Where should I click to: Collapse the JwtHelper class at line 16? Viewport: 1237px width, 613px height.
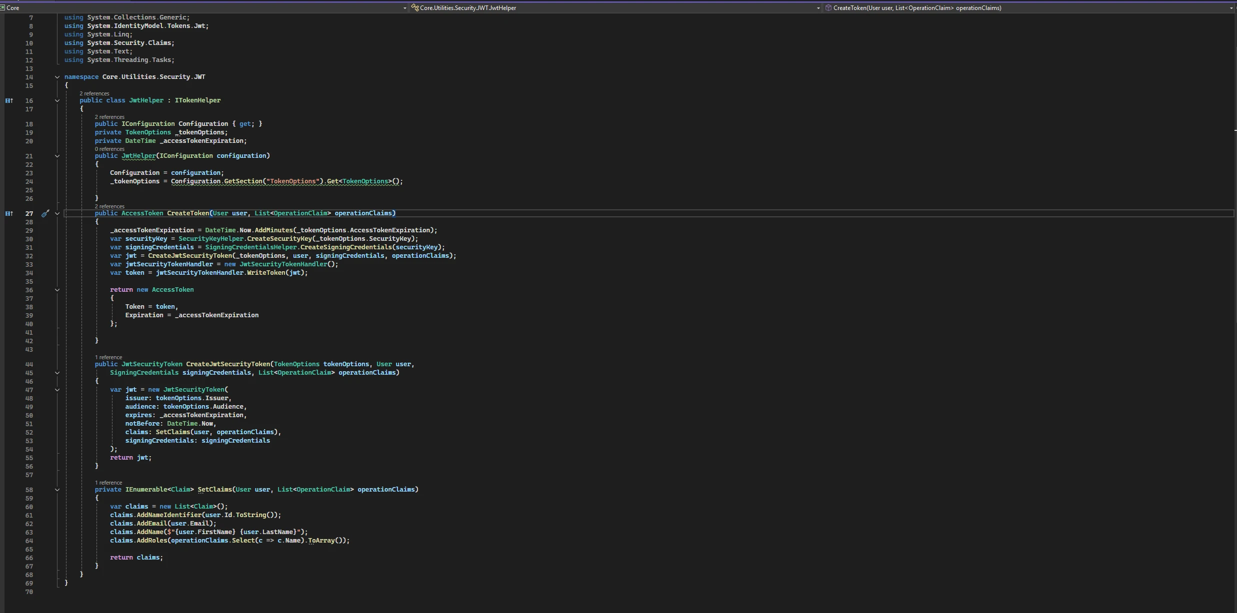tap(57, 100)
